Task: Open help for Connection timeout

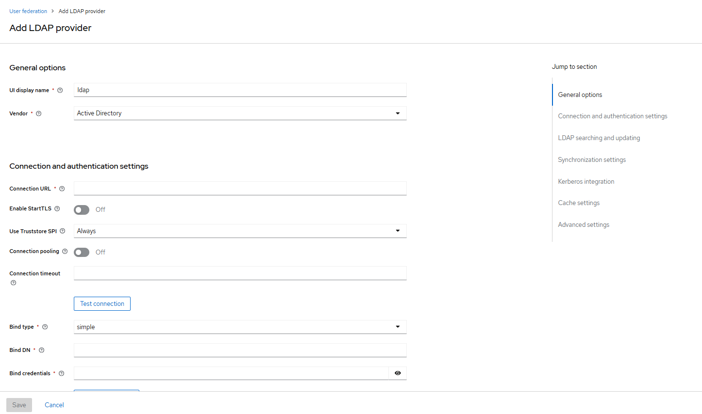Action: point(13,283)
